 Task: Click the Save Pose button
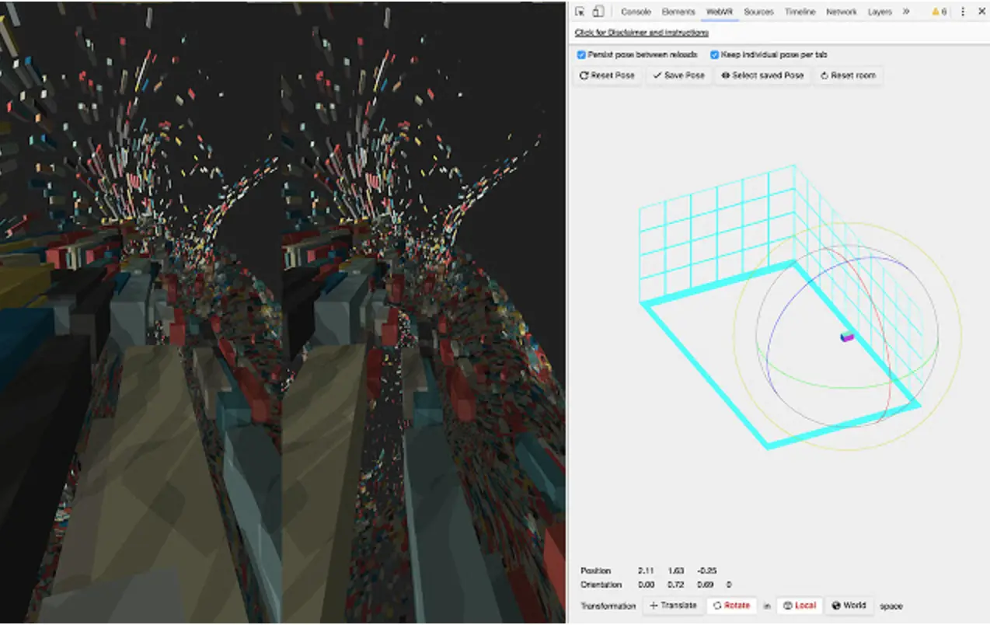pos(678,75)
